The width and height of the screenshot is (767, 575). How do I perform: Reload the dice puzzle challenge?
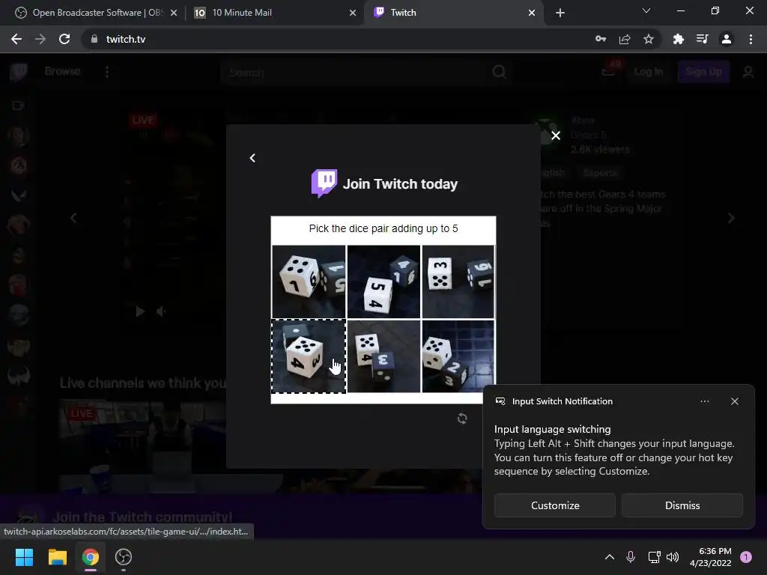461,419
